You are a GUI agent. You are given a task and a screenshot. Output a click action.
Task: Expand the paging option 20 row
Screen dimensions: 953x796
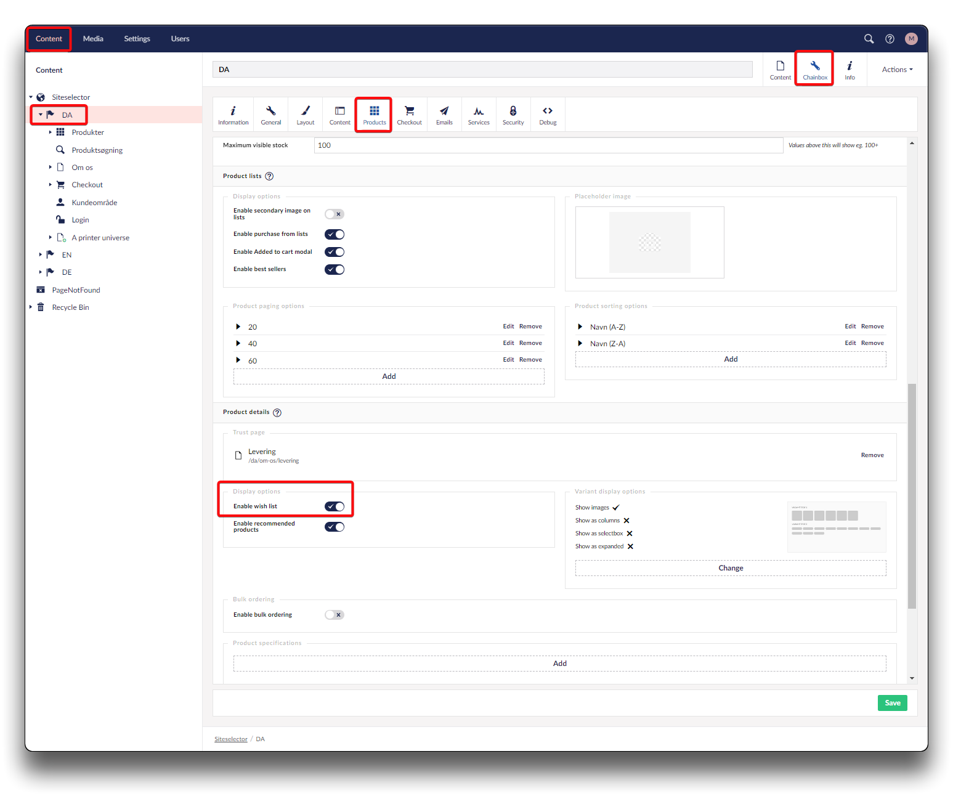[x=238, y=327]
